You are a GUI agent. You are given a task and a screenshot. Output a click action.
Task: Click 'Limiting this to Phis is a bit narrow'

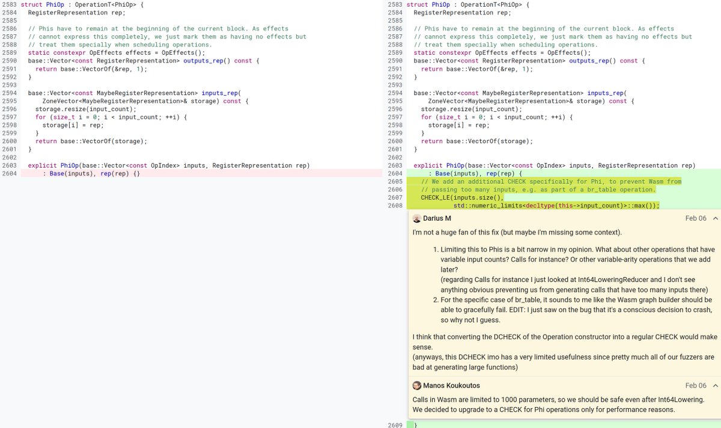[x=577, y=260]
